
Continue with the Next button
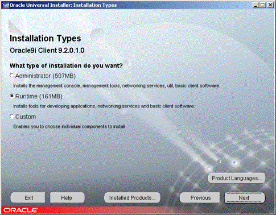tap(245, 198)
